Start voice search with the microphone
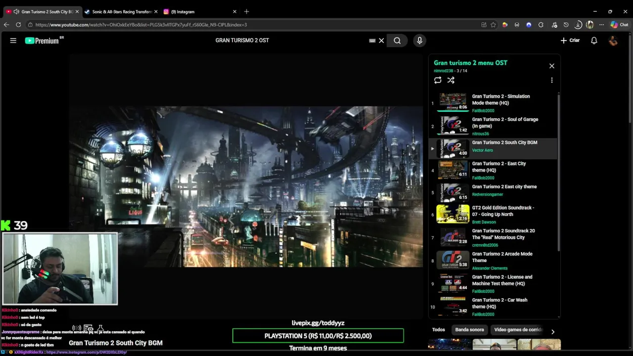This screenshot has height=356, width=633. point(419,41)
